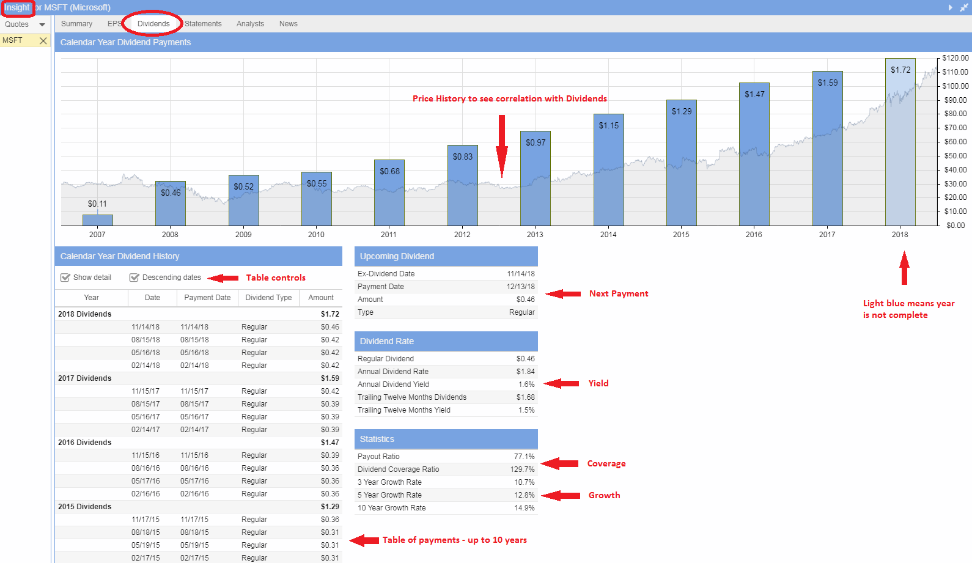
Task: Click the collapse panel arrows icon
Action: (x=963, y=7)
